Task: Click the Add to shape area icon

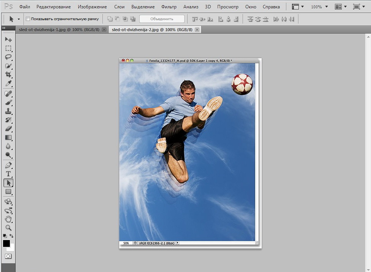Action: [109, 19]
